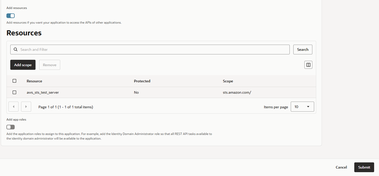Click the sts.amazon.com/ scope cell

point(237,93)
